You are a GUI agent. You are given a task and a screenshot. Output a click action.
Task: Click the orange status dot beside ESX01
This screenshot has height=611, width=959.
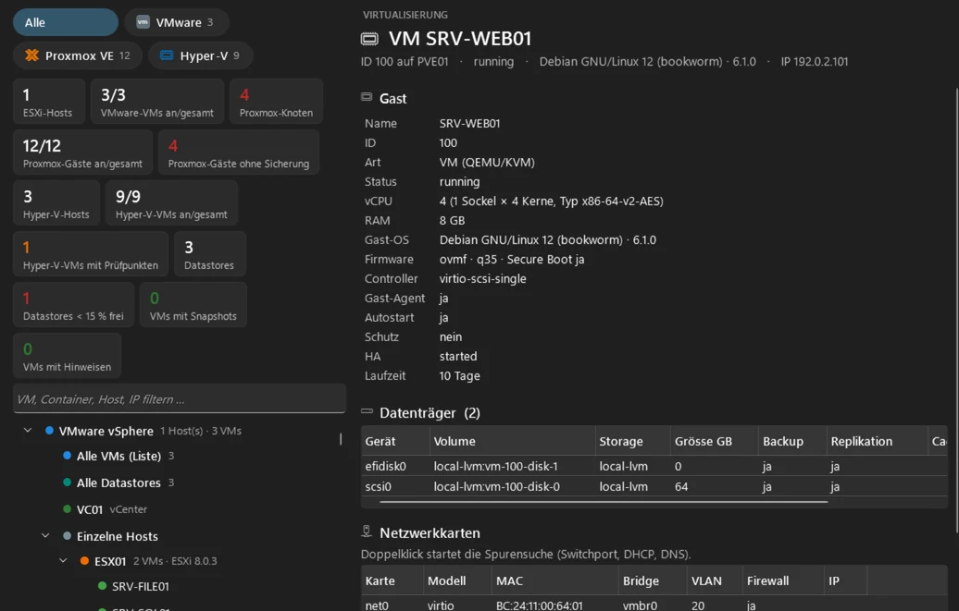pyautogui.click(x=85, y=560)
